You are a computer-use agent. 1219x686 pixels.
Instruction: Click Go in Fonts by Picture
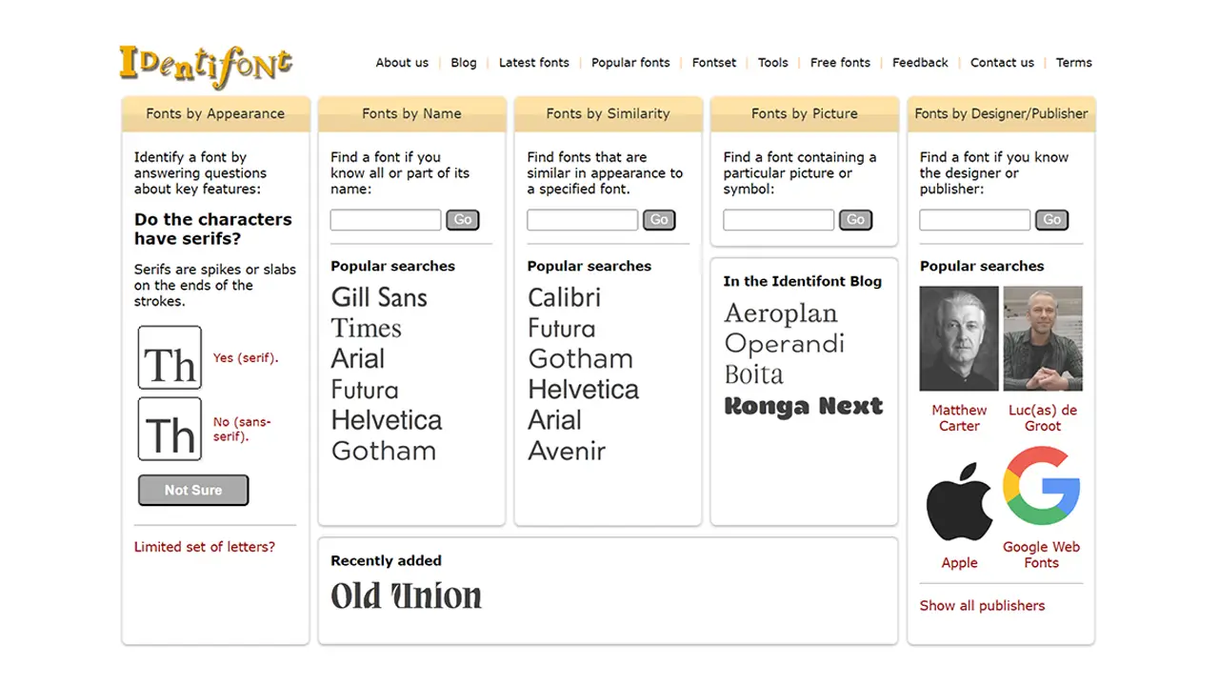[855, 220]
